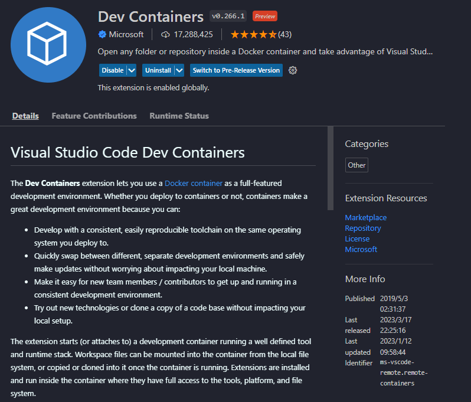471x402 pixels.
Task: Click Switch to Pre-Release Version button
Action: (236, 70)
